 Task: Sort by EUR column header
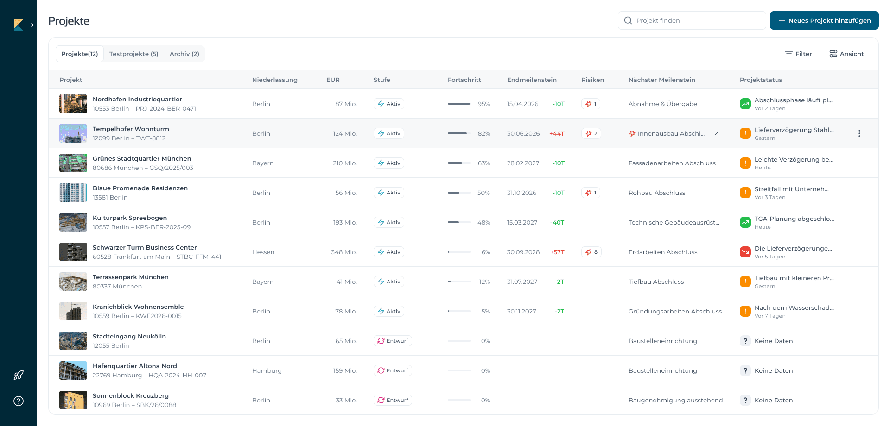[333, 80]
